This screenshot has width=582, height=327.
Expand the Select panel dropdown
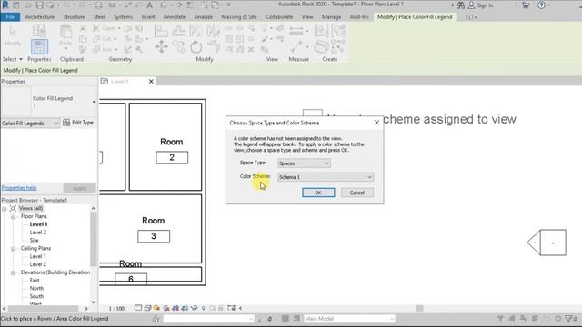pyautogui.click(x=13, y=59)
